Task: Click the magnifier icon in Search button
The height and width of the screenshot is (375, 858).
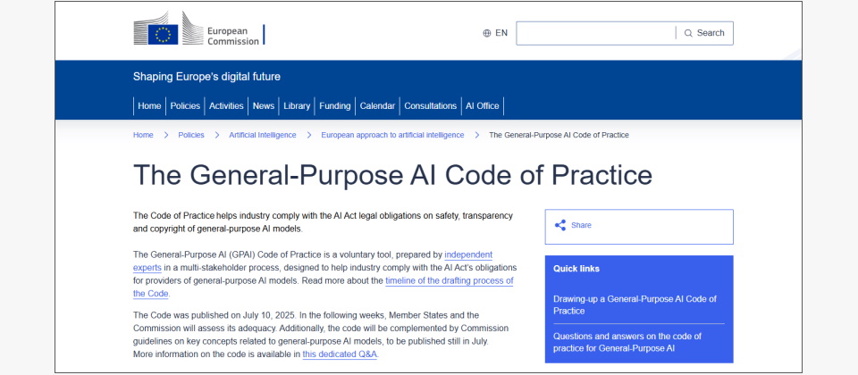Action: [688, 33]
